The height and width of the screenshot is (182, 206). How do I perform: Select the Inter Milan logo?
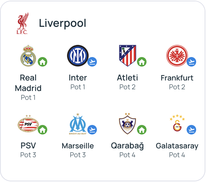point(78,55)
